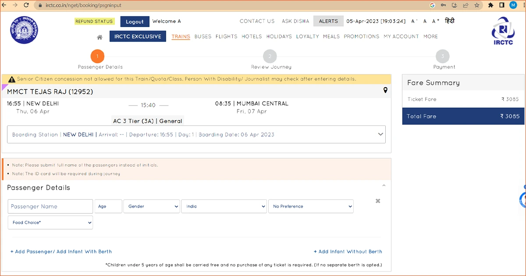Open the No Preference berth dropdown
The image size is (526, 276).
click(x=311, y=206)
